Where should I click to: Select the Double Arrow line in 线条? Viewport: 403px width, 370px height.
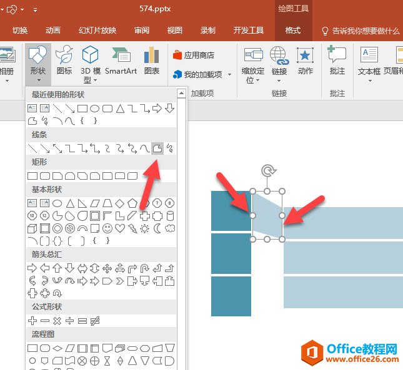coord(57,148)
